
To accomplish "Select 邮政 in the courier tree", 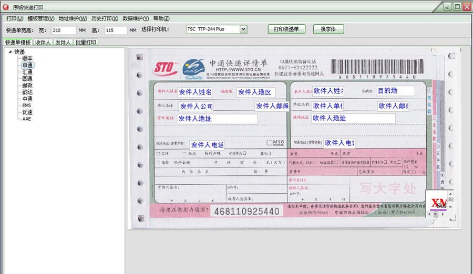I will tap(27, 86).
